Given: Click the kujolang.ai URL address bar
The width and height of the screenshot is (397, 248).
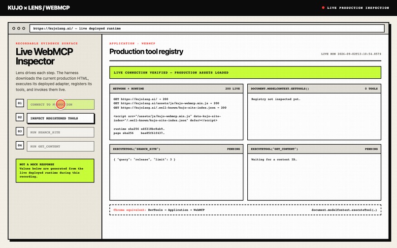Looking at the screenshot, I should coord(207,29).
